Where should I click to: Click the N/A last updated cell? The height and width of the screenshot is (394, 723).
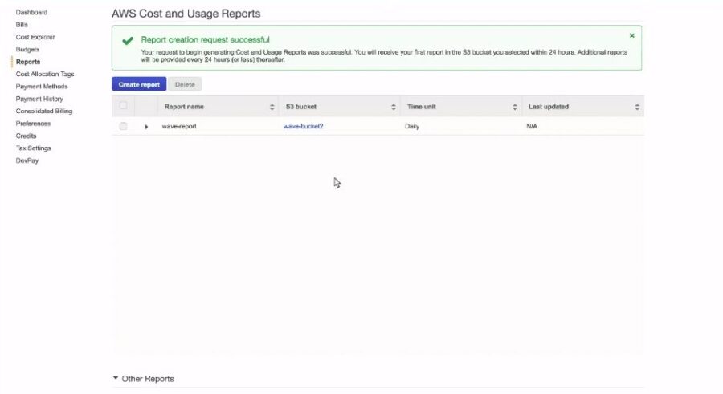point(532,126)
